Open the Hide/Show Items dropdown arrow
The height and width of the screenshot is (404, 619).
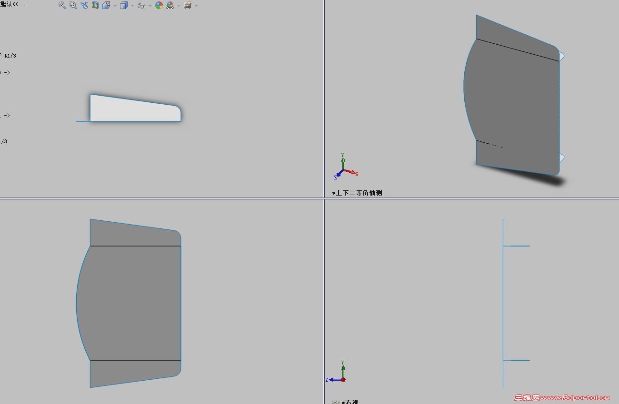point(150,6)
